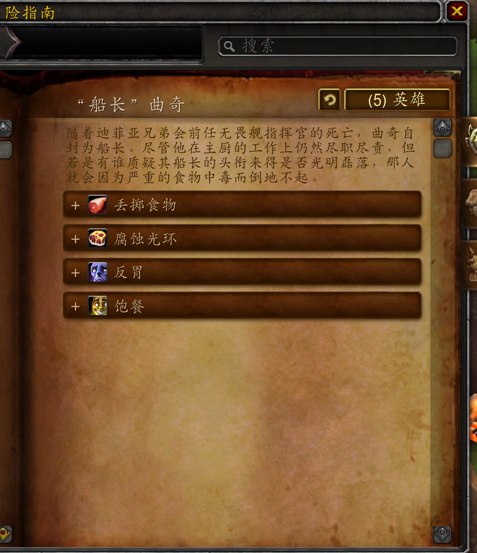Click the right panel scrollbar thumb
This screenshot has height=553, width=477.
click(x=442, y=149)
